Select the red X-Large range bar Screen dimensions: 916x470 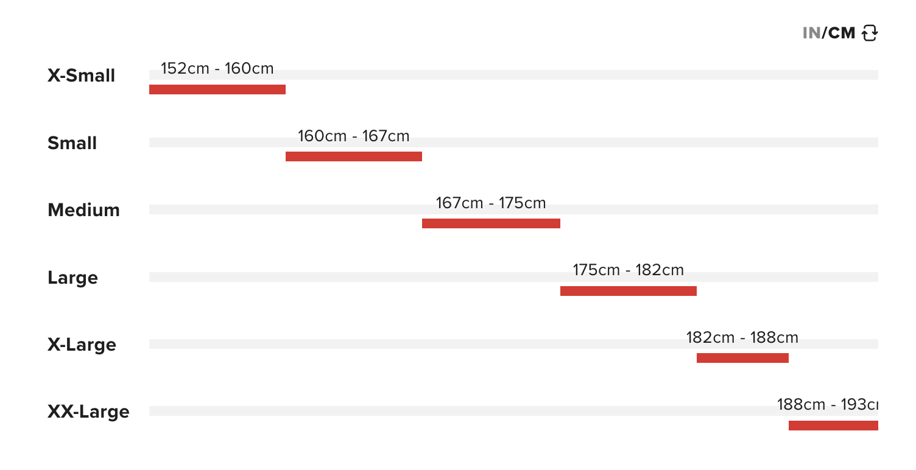coord(742,358)
